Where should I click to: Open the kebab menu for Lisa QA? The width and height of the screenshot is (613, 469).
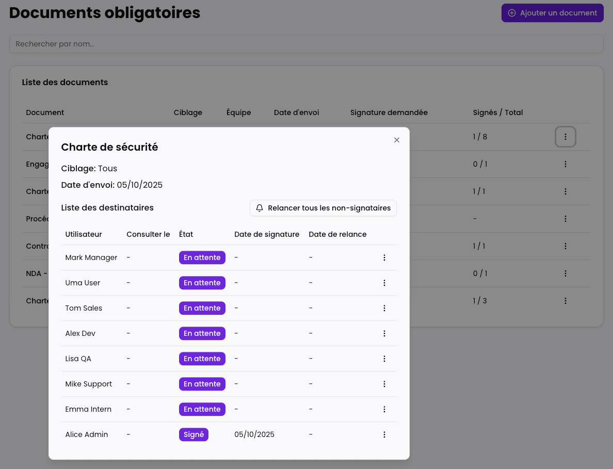(384, 359)
